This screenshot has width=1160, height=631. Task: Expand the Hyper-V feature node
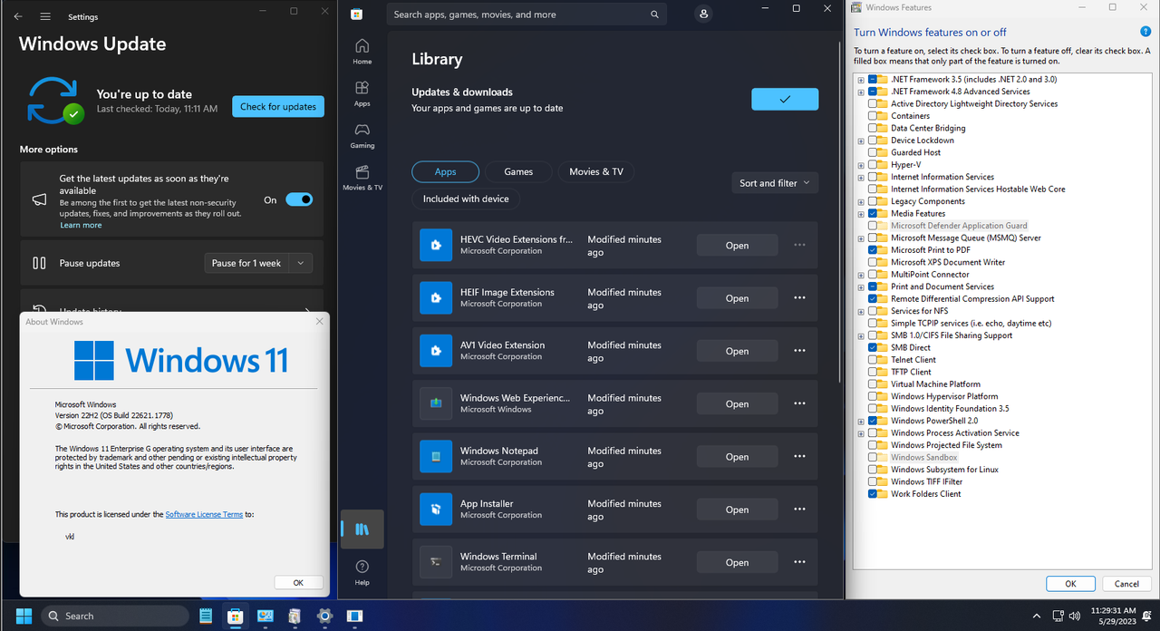pyautogui.click(x=861, y=165)
